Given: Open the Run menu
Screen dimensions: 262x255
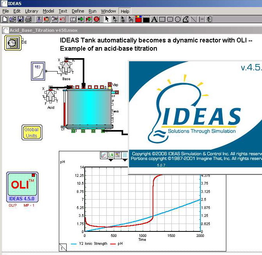Looking at the screenshot, I should tap(93, 11).
